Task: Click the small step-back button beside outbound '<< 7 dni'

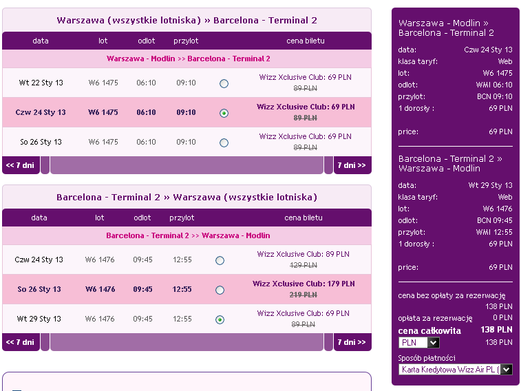Action: click(45, 165)
